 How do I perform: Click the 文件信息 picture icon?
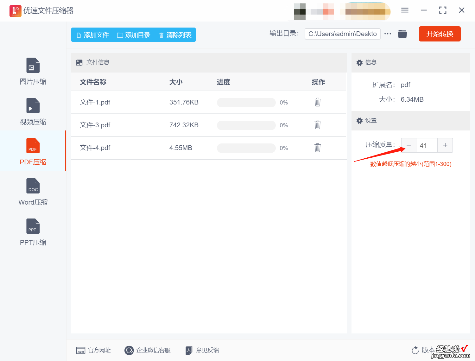click(x=79, y=63)
